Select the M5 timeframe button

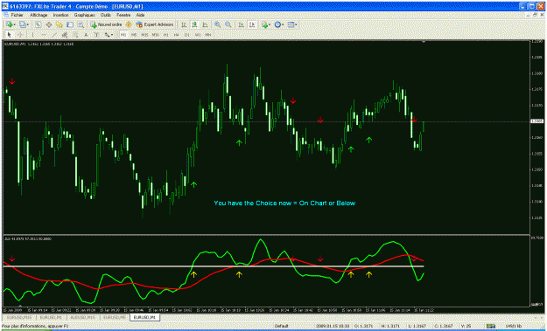(134, 35)
